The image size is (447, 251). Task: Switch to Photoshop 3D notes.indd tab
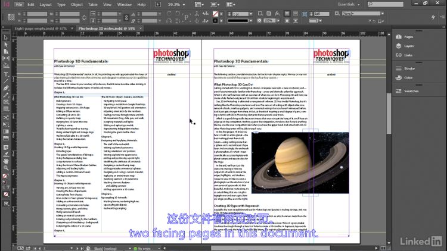tap(107, 29)
